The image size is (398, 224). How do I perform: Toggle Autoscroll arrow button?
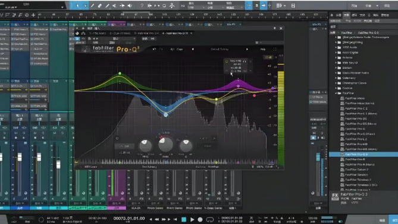pos(263,5)
